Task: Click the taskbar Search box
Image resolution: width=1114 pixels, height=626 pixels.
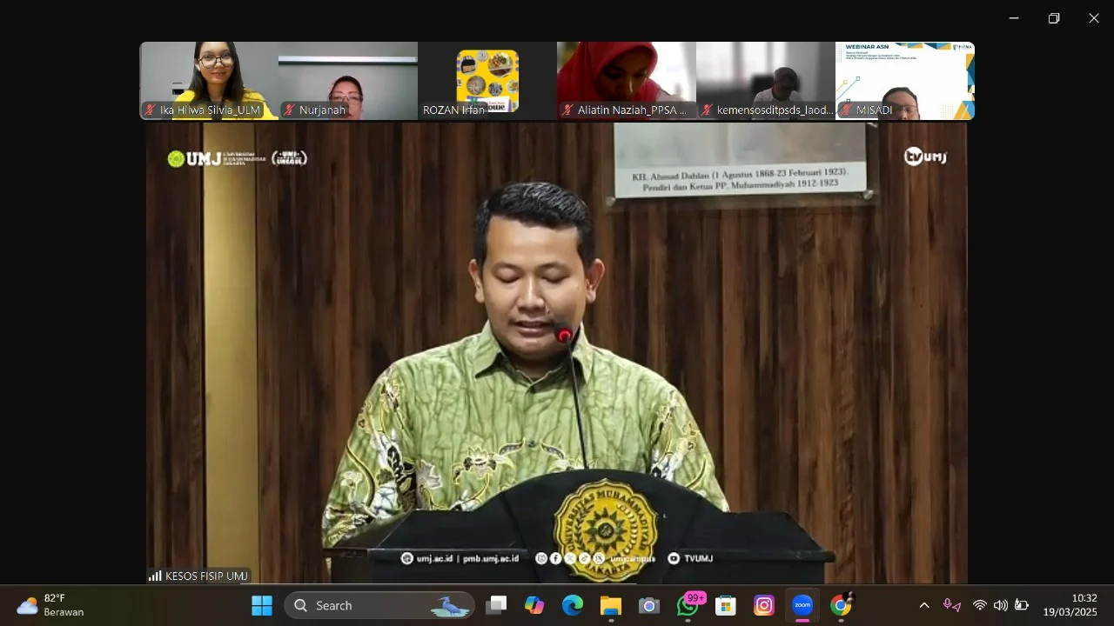Action: (379, 605)
